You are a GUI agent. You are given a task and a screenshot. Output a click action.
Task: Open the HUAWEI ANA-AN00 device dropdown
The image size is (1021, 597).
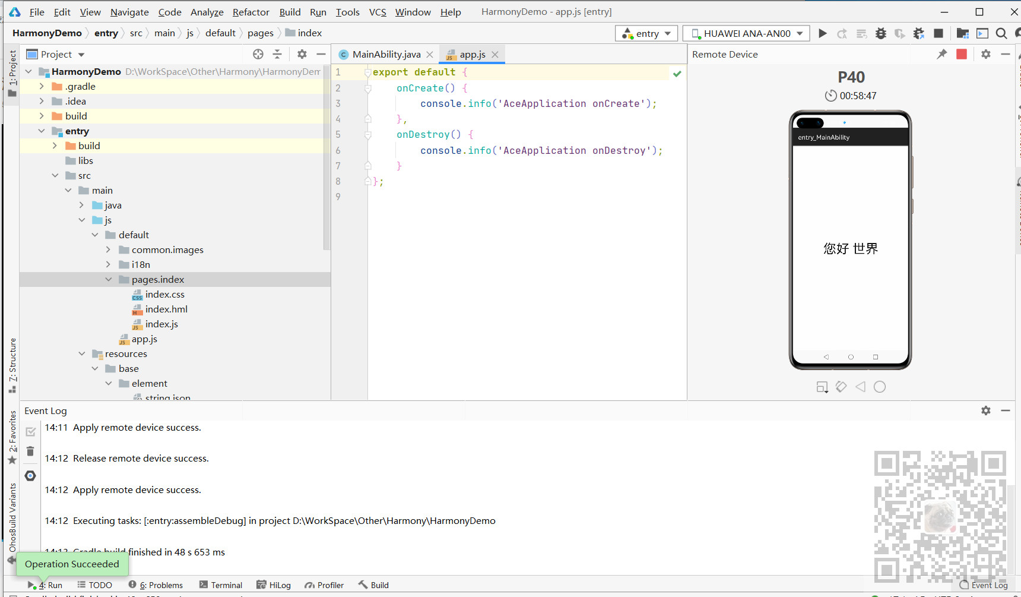(x=746, y=33)
